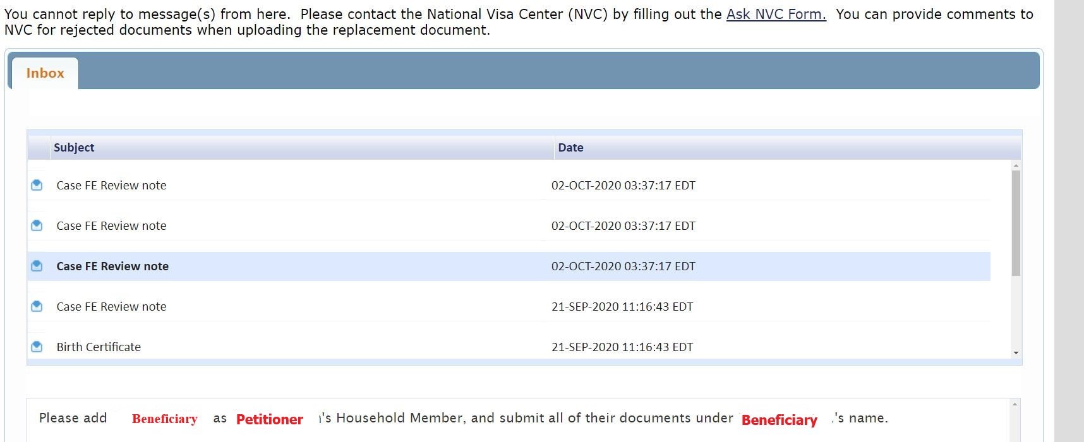This screenshot has height=442, width=1084.
Task: Open the Inbox tab
Action: click(x=45, y=73)
